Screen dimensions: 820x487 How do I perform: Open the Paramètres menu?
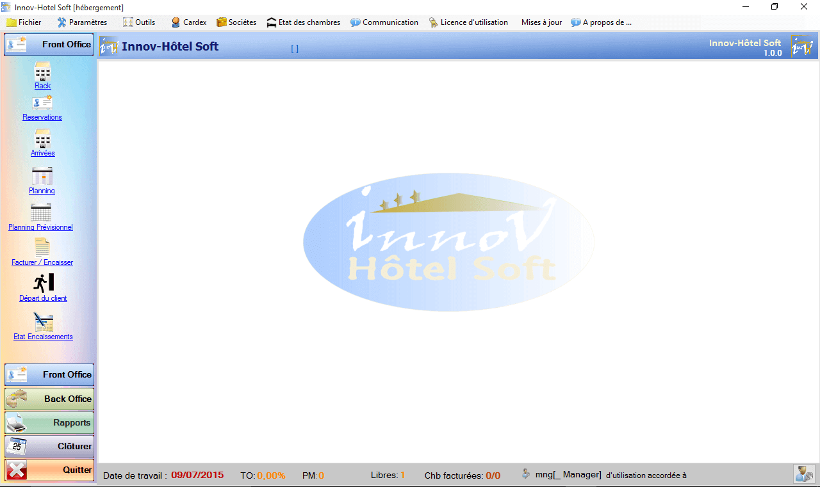click(x=81, y=22)
